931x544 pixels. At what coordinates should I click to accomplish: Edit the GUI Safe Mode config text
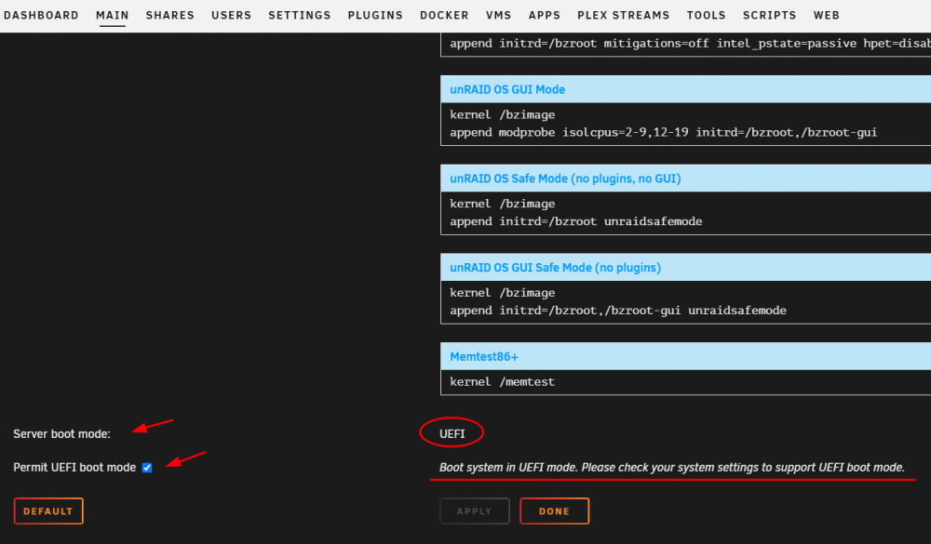tap(686, 302)
